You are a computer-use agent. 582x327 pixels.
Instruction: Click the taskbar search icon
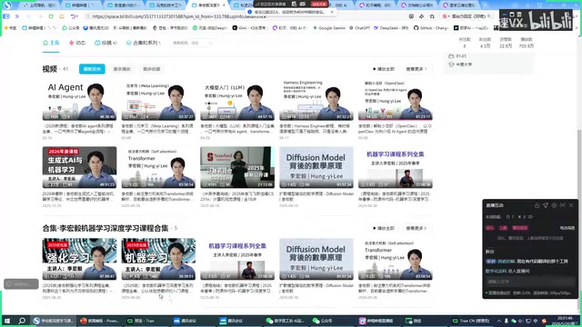pyautogui.click(x=22, y=321)
